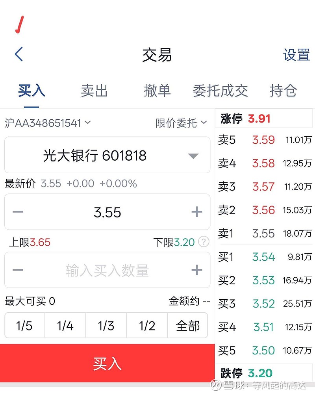
Task: Open the 委托成交 tab
Action: (220, 91)
